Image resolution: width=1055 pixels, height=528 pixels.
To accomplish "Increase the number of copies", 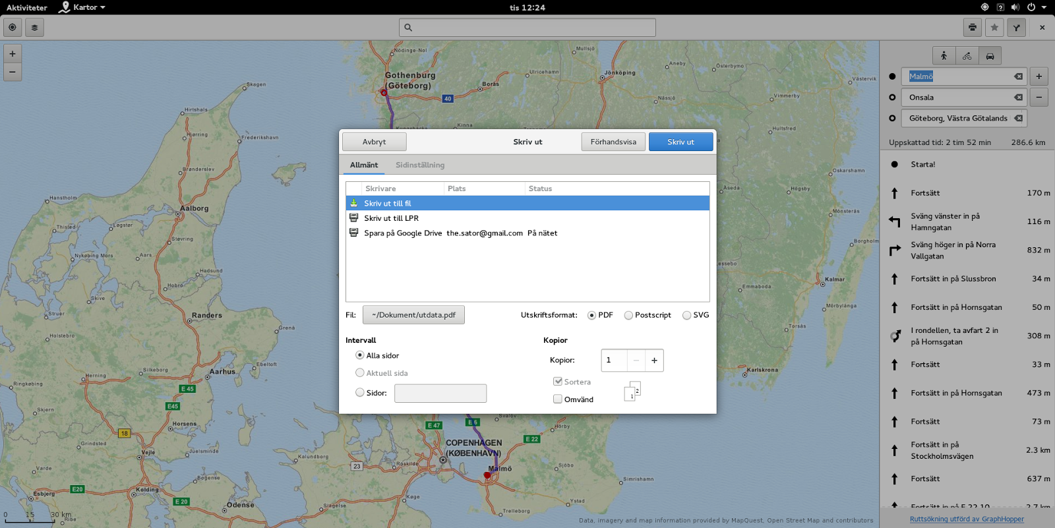I will coord(654,361).
